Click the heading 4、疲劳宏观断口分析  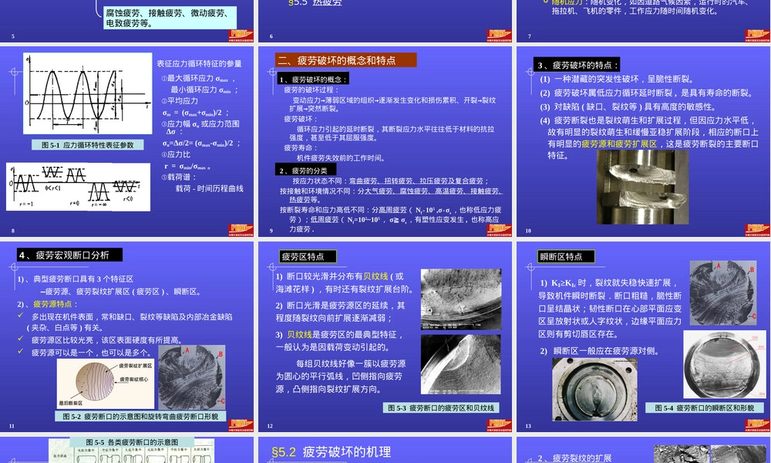pos(69,255)
